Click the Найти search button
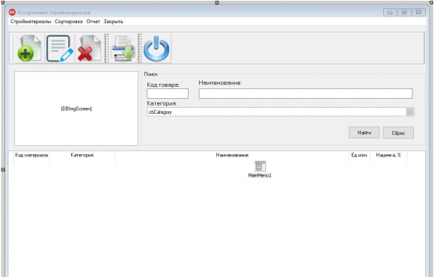Screen dimensions: 434x277 point(364,133)
